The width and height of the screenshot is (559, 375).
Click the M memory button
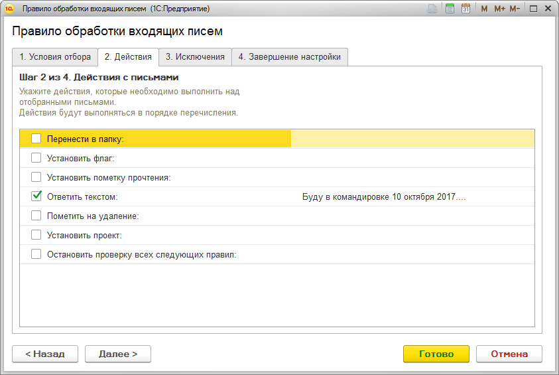tap(484, 9)
